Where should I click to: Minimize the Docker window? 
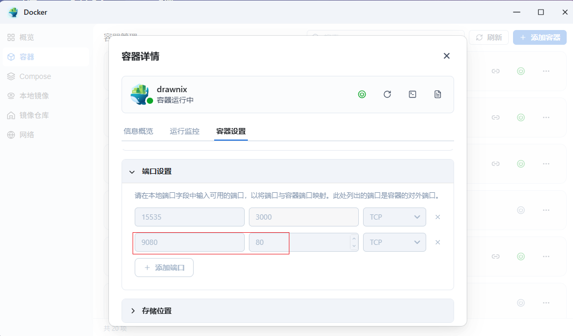[x=517, y=12]
